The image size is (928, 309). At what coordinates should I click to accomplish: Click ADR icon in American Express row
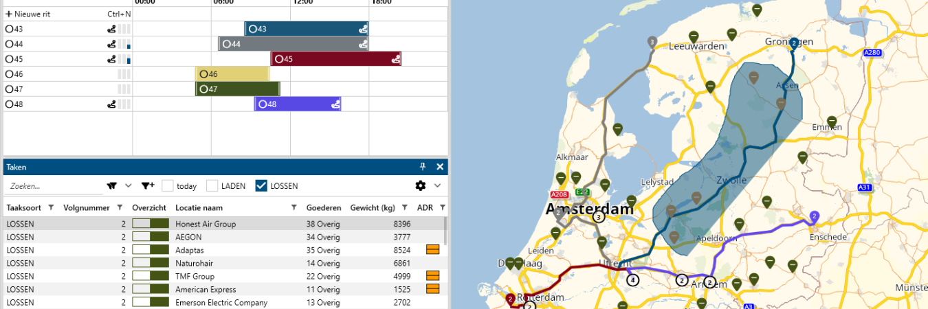click(433, 289)
